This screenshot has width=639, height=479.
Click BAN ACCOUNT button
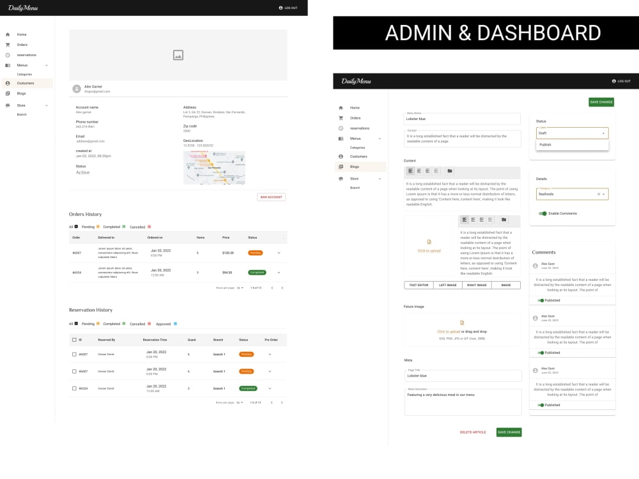[272, 197]
